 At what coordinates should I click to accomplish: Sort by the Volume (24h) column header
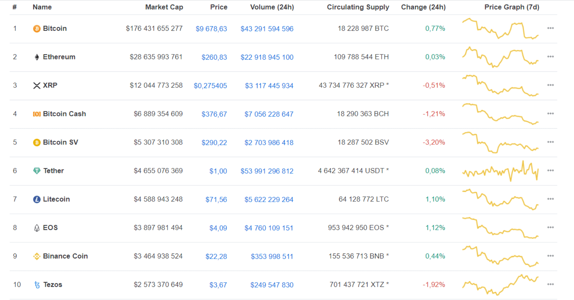coord(272,7)
